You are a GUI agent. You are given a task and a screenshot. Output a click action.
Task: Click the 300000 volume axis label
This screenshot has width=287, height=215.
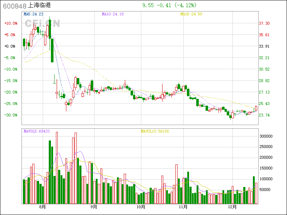click(x=266, y=137)
